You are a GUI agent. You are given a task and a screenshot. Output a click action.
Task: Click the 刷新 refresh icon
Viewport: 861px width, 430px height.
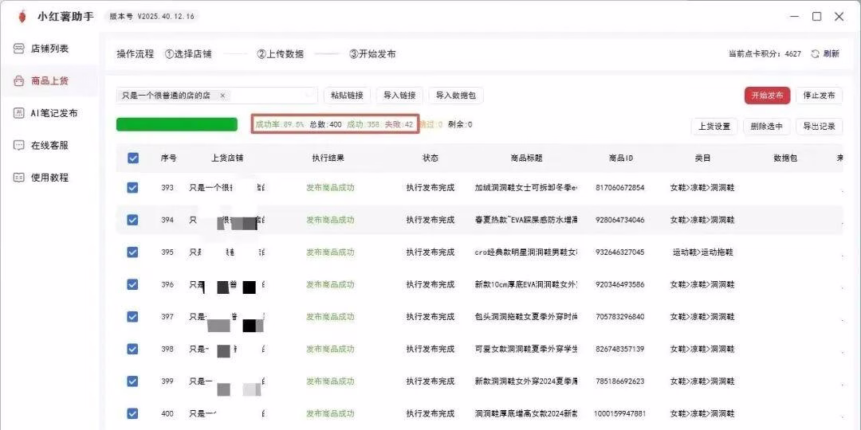coord(815,54)
